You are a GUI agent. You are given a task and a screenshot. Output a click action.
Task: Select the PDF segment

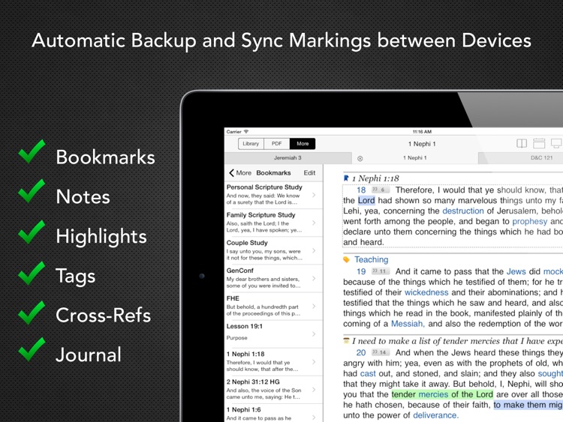click(277, 144)
